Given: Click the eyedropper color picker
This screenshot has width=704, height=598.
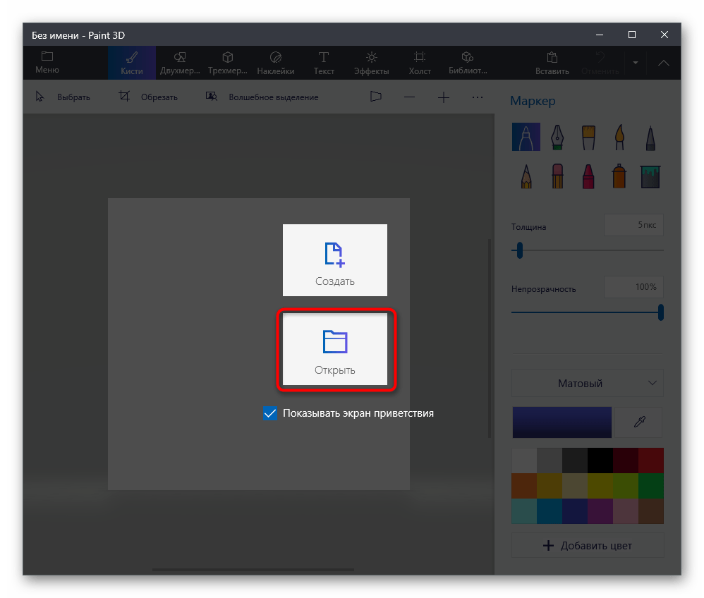Looking at the screenshot, I should (639, 422).
